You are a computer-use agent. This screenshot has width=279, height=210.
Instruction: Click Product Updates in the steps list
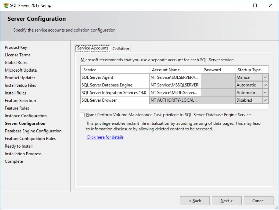click(20, 78)
